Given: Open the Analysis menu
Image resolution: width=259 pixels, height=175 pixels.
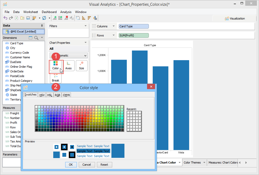Looking at the screenshot, I should 66,12.
